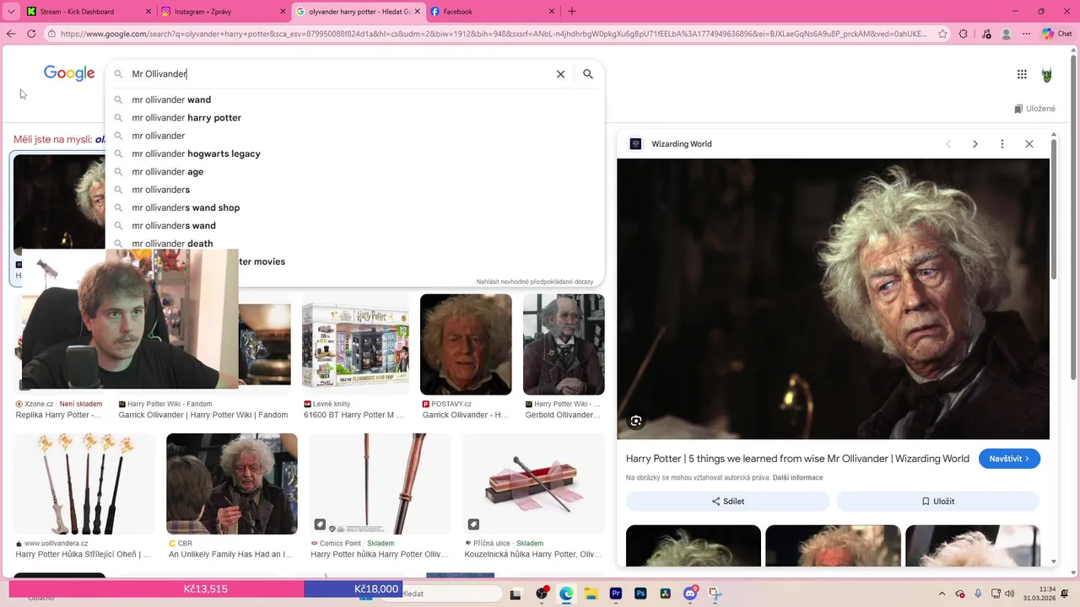Click the magnifier search button in the search box
The width and height of the screenshot is (1080, 607).
[588, 74]
